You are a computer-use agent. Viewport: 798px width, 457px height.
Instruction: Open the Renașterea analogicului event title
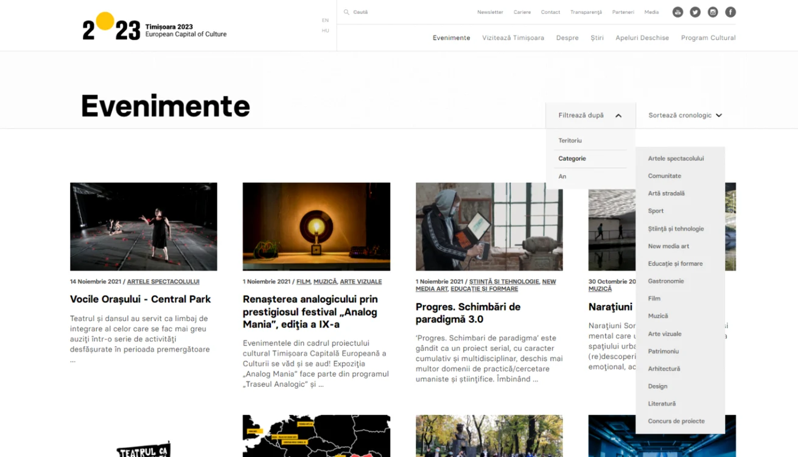[x=310, y=312]
